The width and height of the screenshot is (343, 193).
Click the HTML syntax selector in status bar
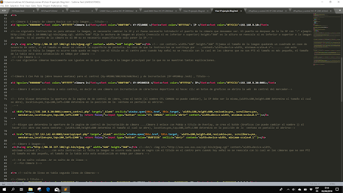click(332, 184)
